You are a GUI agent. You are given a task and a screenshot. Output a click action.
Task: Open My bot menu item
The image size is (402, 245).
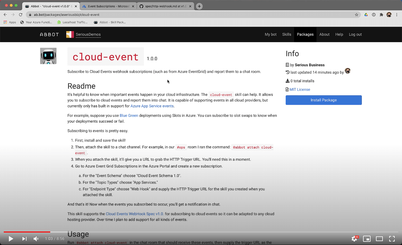pyautogui.click(x=271, y=34)
